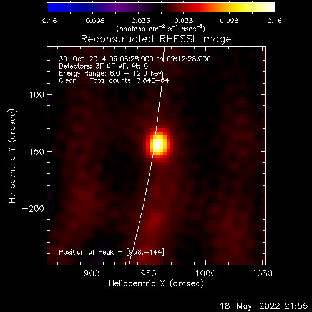Click the 0.033 colorbar label
Screen dimensions: 312x312
[183, 21]
